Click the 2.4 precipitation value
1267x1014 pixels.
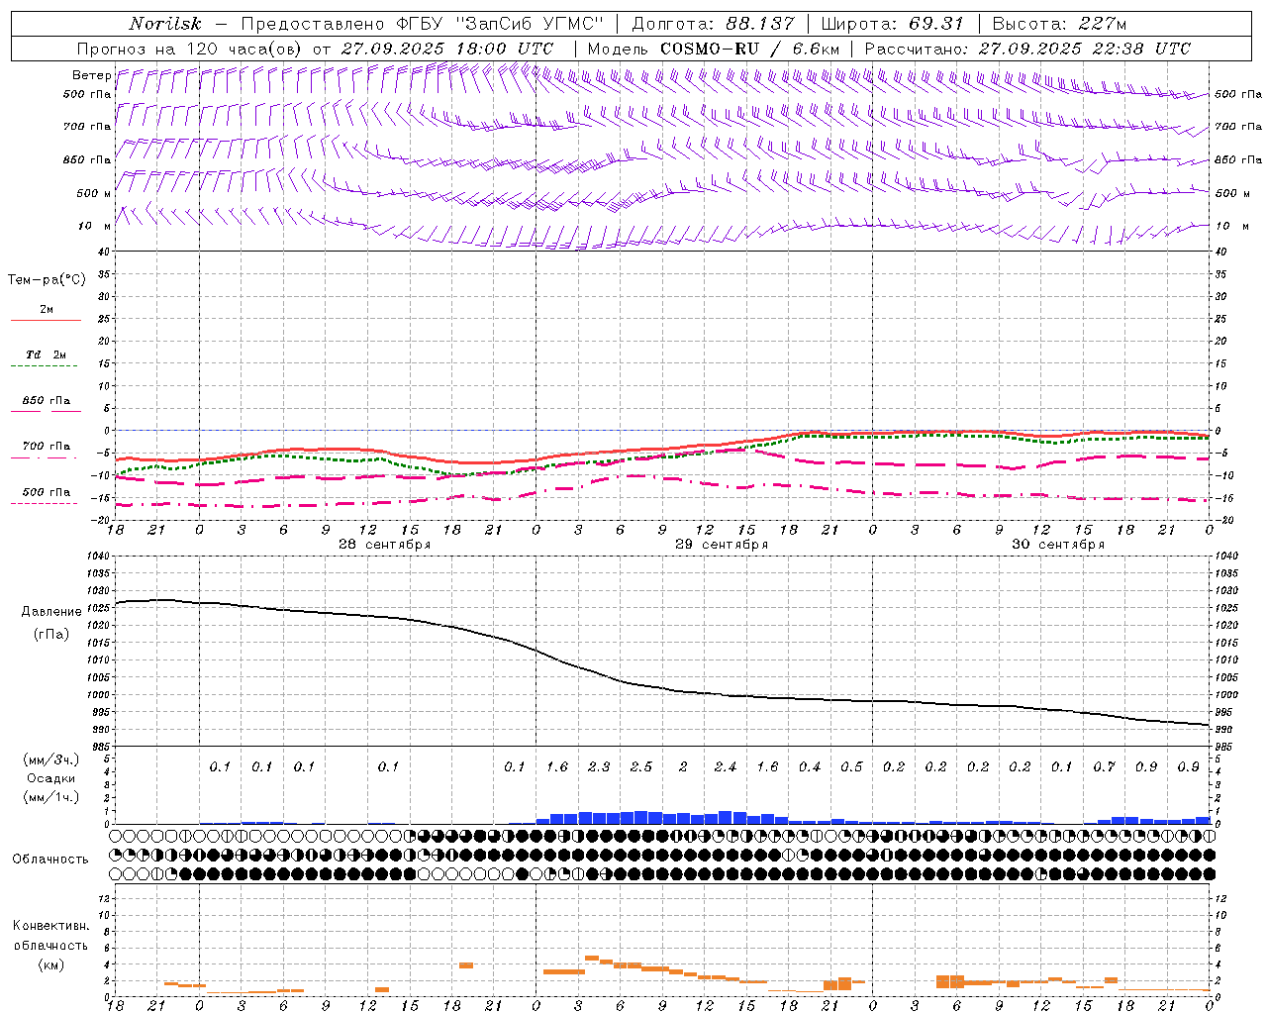click(x=726, y=766)
